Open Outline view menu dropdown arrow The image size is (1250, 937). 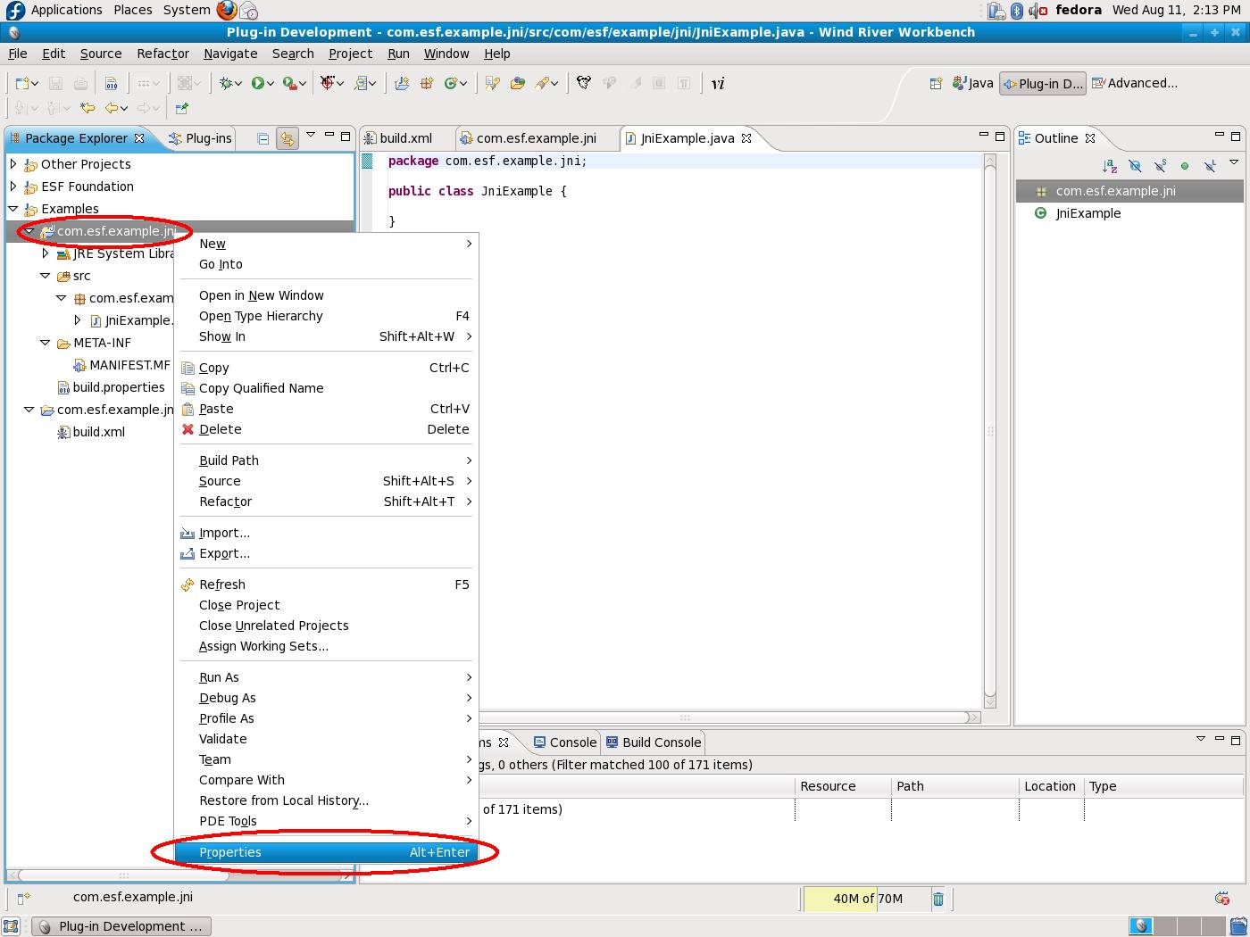pyautogui.click(x=1234, y=162)
